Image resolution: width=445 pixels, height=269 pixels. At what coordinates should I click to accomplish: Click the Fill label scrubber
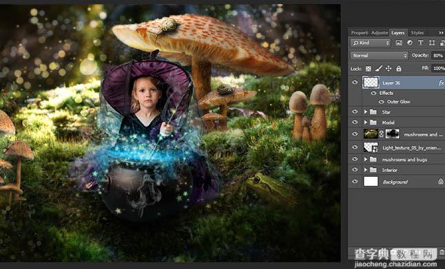425,68
